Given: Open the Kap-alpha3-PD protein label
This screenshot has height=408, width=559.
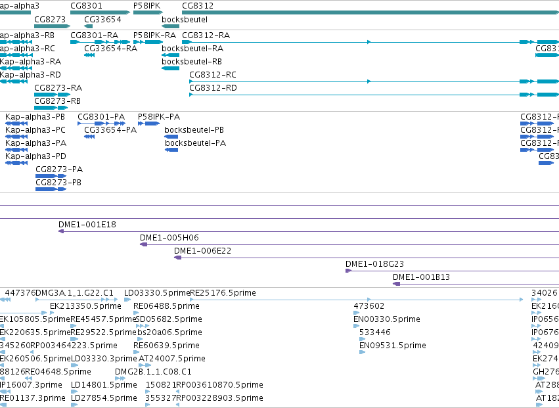Looking at the screenshot, I should pyautogui.click(x=35, y=156).
